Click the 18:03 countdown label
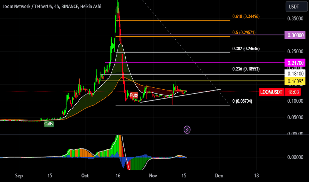The height and width of the screenshot is (182, 309). tap(293, 92)
